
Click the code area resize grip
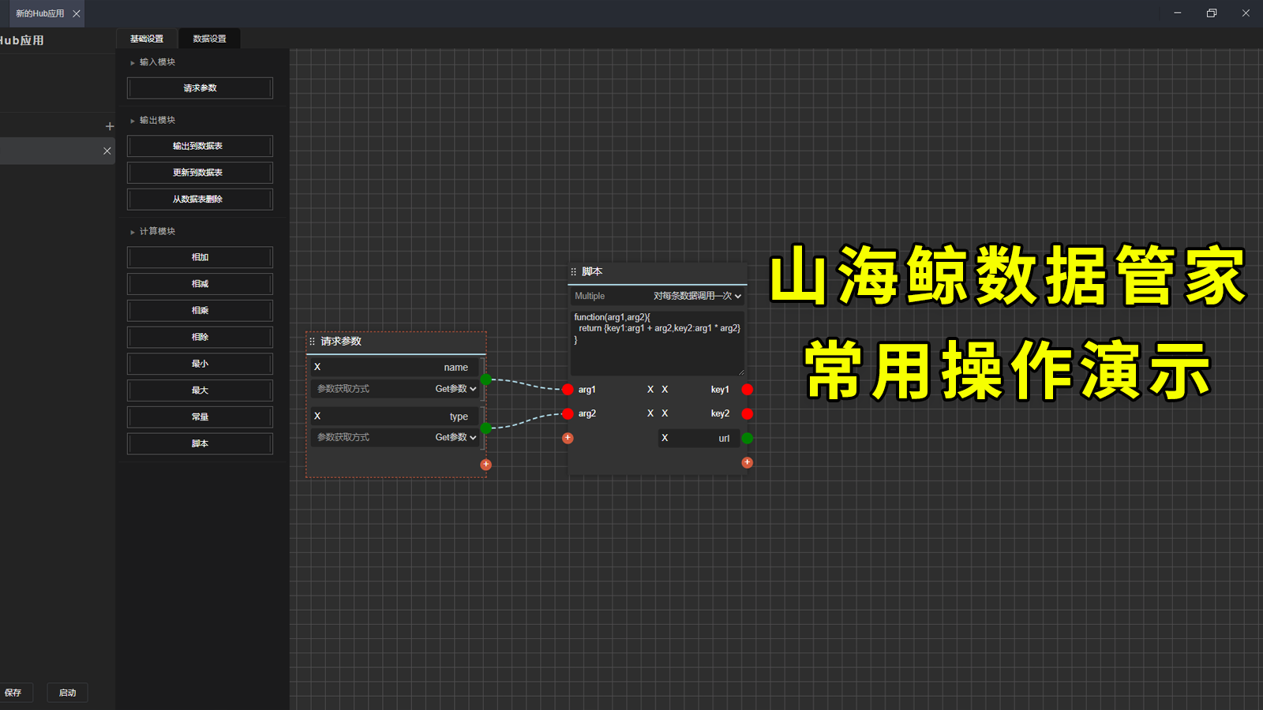coord(741,372)
